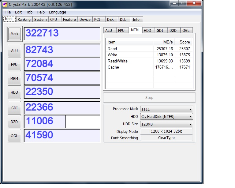Open the File menu
Screen dimensions: 235x188
click(8, 12)
